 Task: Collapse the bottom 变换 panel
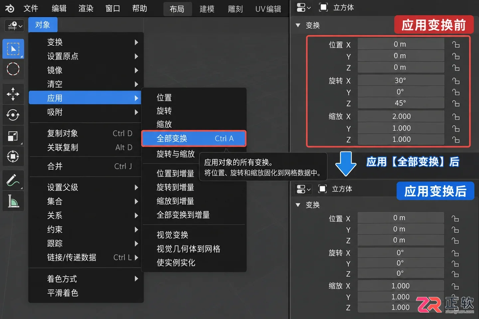click(x=298, y=205)
